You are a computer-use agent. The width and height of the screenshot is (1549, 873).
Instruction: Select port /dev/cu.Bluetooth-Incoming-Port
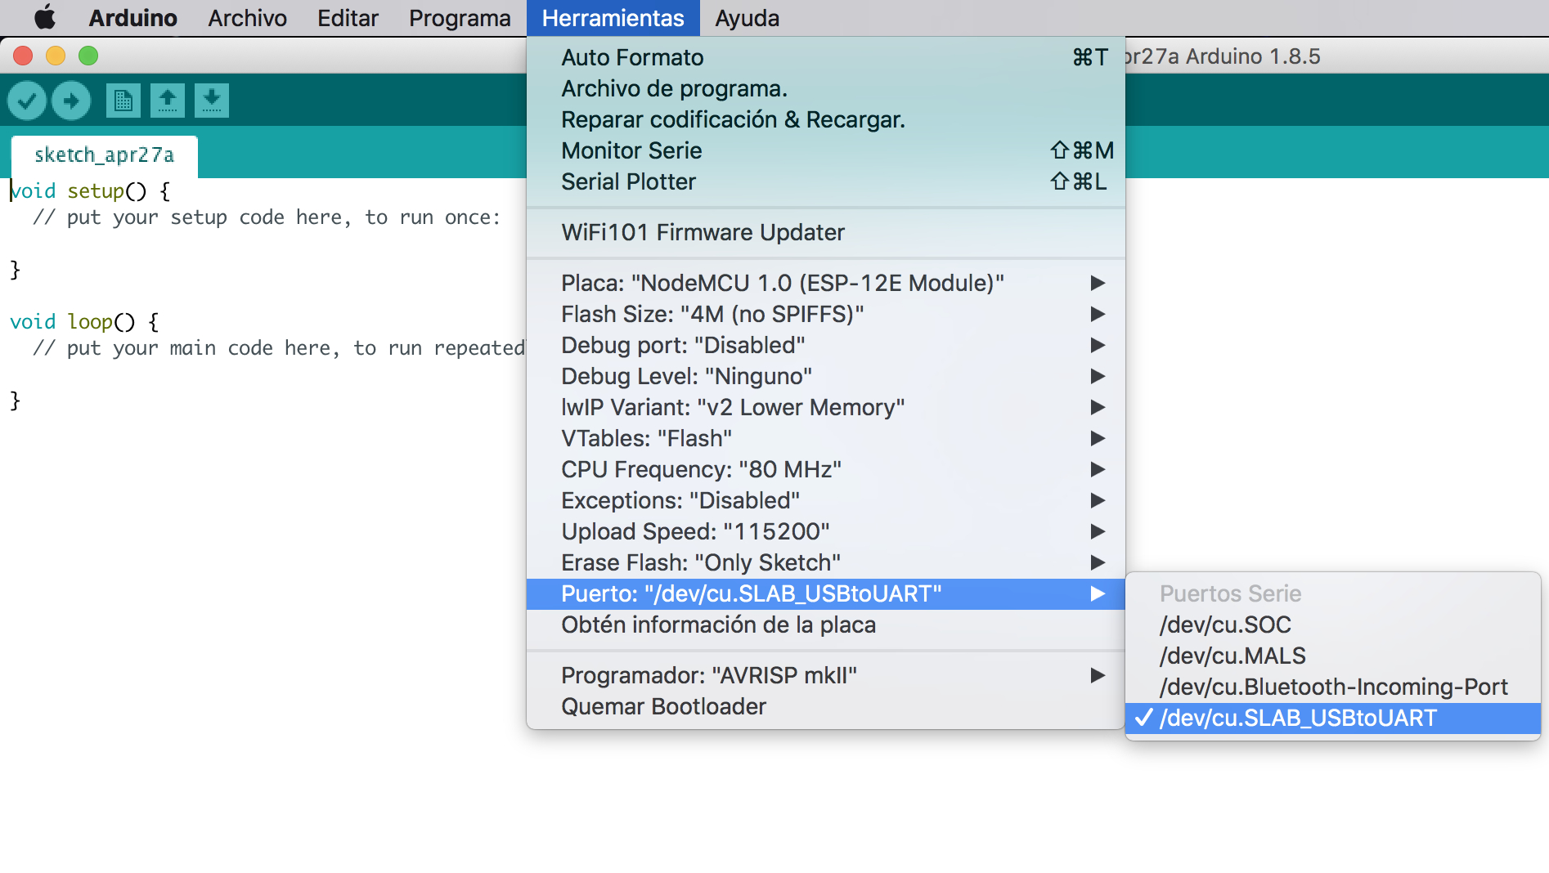pyautogui.click(x=1333, y=687)
